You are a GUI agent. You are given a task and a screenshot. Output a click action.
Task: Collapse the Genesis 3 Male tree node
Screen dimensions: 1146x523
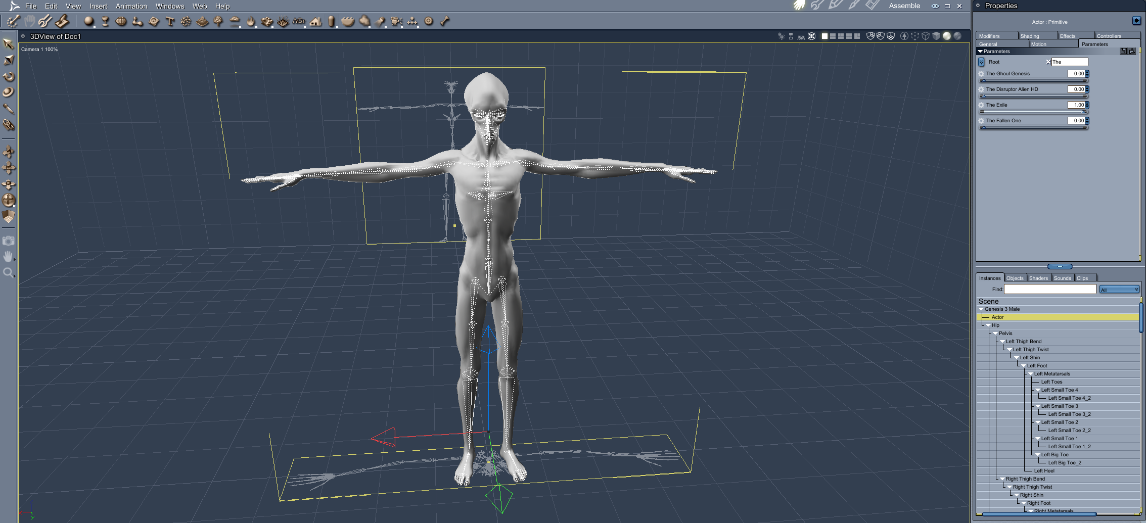(x=981, y=309)
